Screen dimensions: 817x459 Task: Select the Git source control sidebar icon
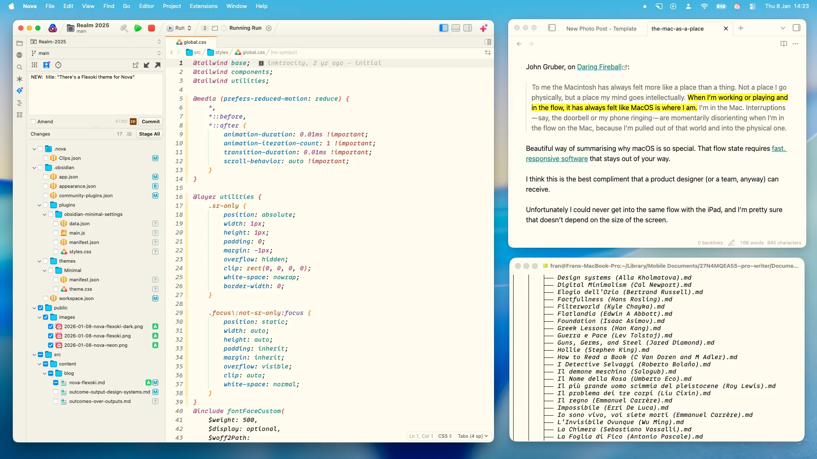point(20,91)
